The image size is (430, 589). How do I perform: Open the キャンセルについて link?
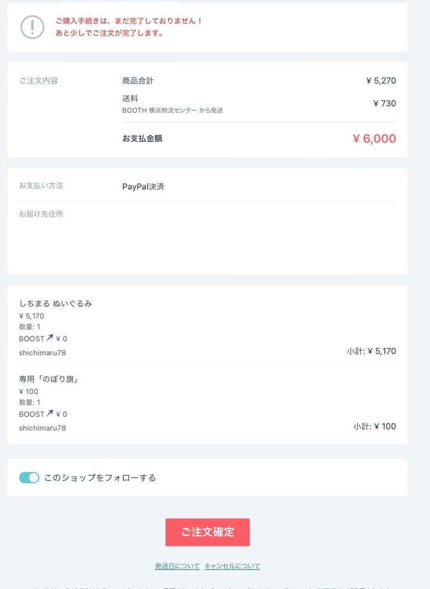click(232, 566)
